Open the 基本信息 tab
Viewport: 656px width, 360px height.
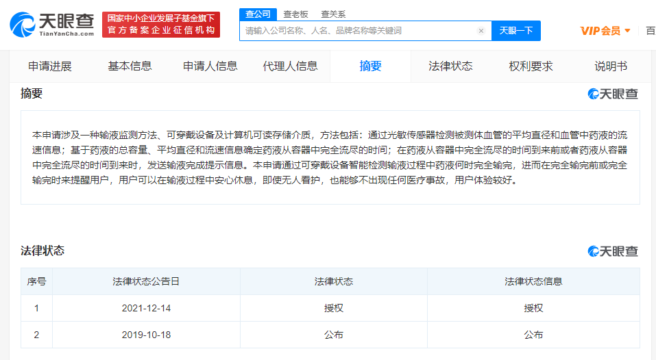(x=130, y=66)
